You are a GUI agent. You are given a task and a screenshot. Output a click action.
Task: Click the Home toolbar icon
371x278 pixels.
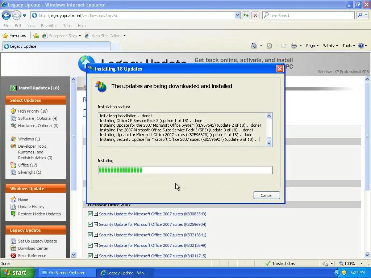click(254, 46)
